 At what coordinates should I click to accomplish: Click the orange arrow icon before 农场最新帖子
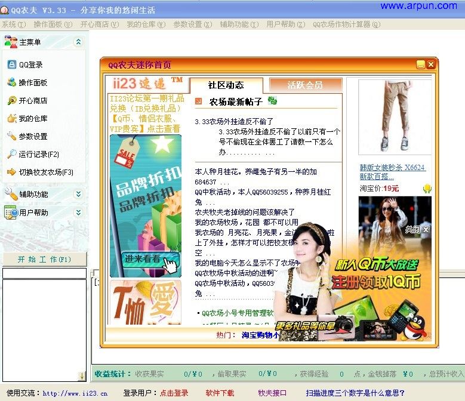[198, 101]
